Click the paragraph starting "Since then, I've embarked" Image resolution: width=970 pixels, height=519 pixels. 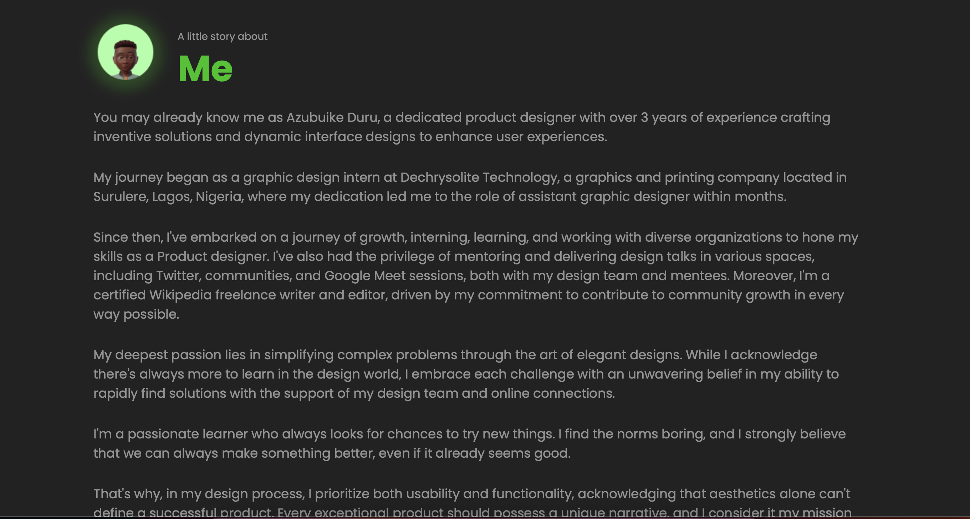click(476, 276)
